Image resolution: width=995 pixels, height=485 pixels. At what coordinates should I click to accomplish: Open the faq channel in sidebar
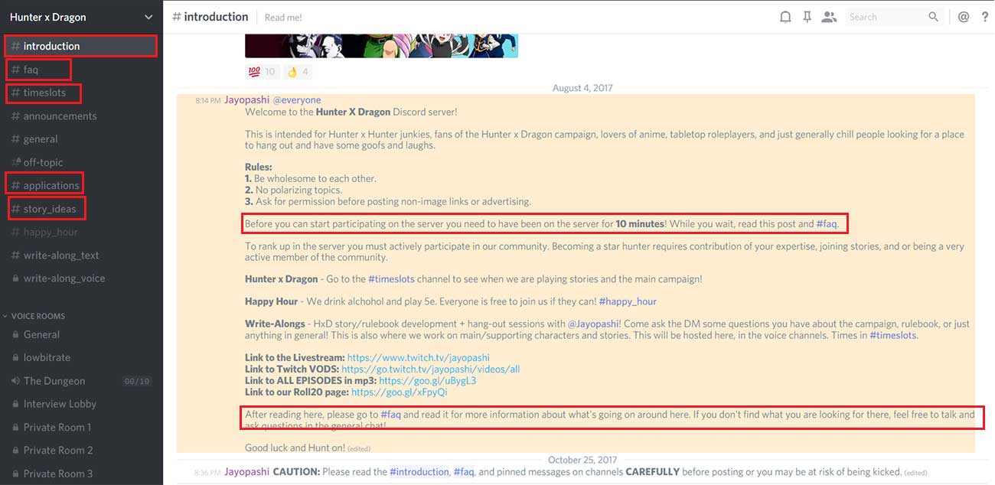(81, 70)
